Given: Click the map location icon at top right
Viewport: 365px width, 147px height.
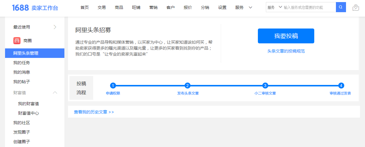Looking at the screenshot, I should tap(356, 8).
